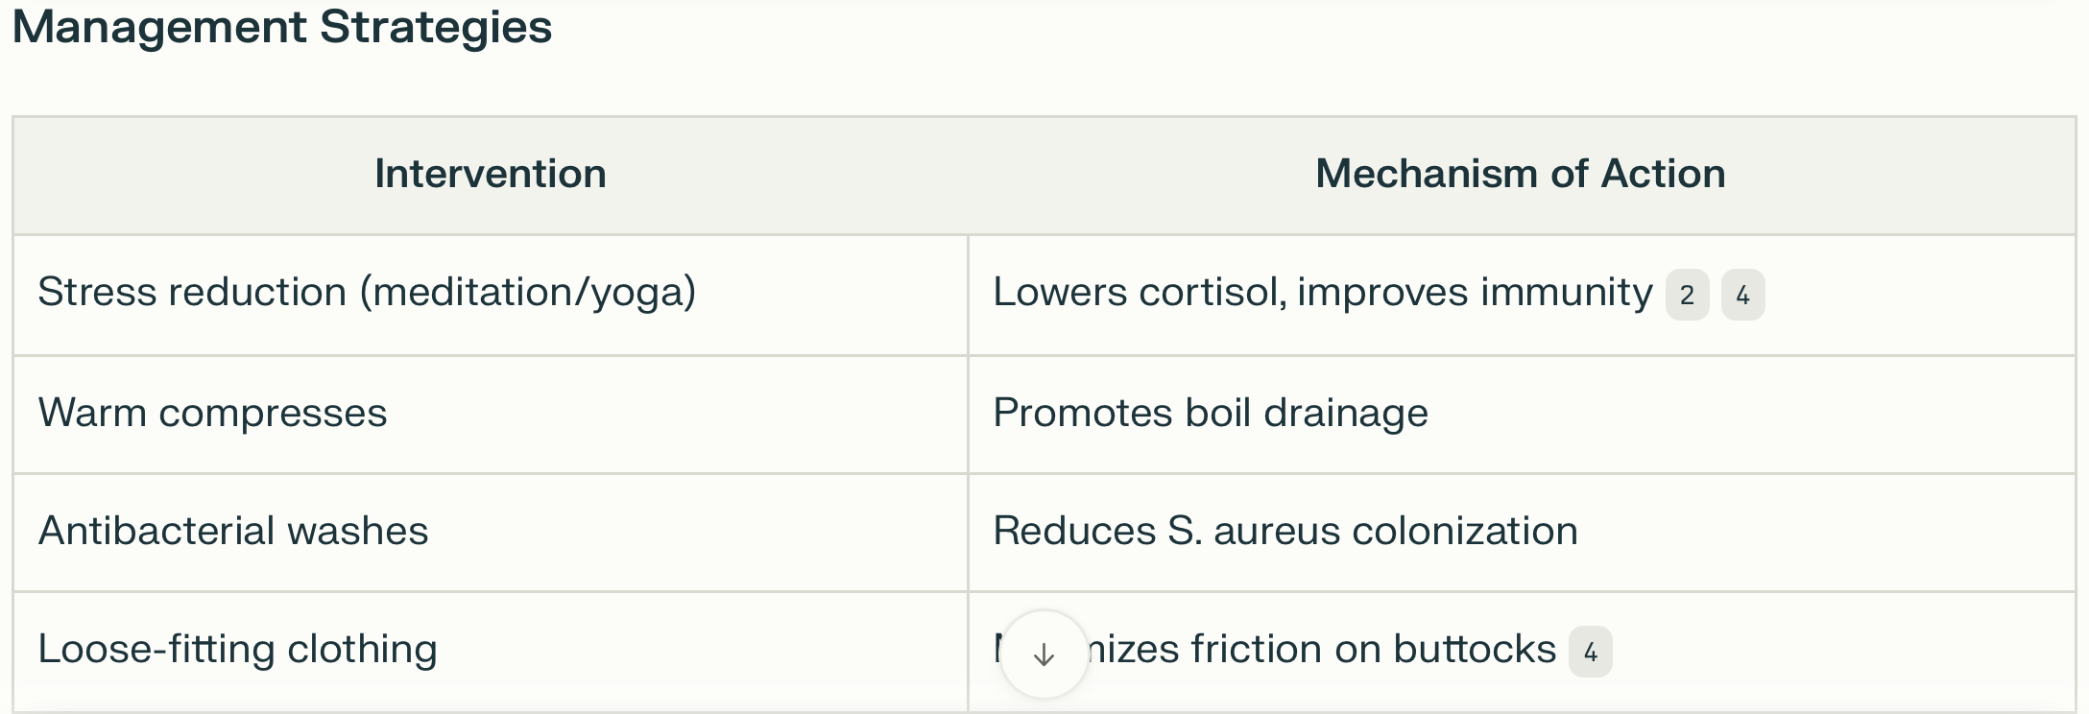
Task: Click the word "Strategies" in the heading
Action: click(436, 27)
